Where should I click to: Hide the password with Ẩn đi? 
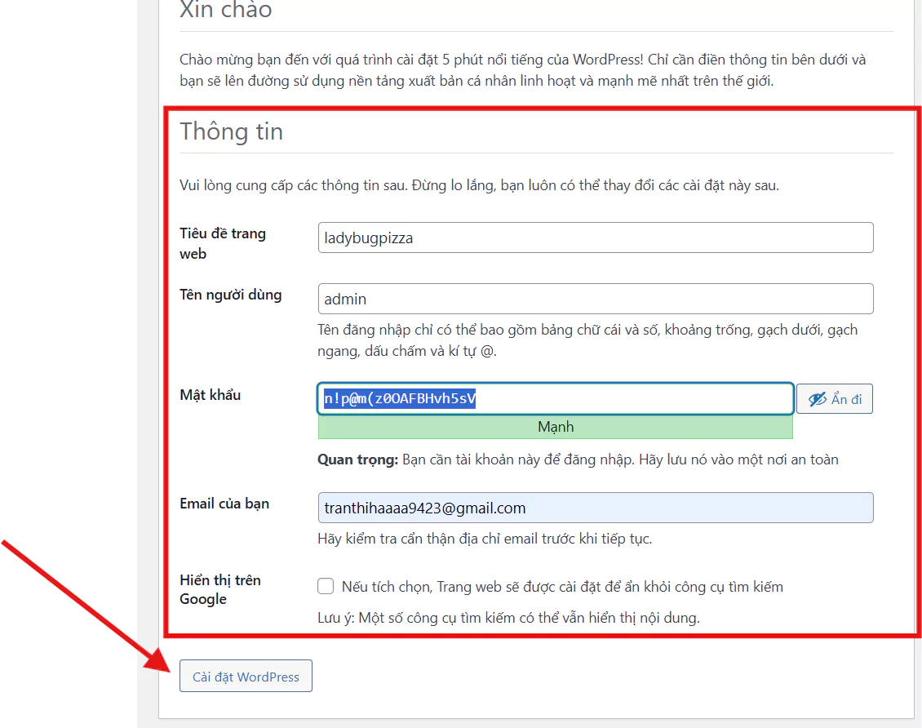point(835,399)
